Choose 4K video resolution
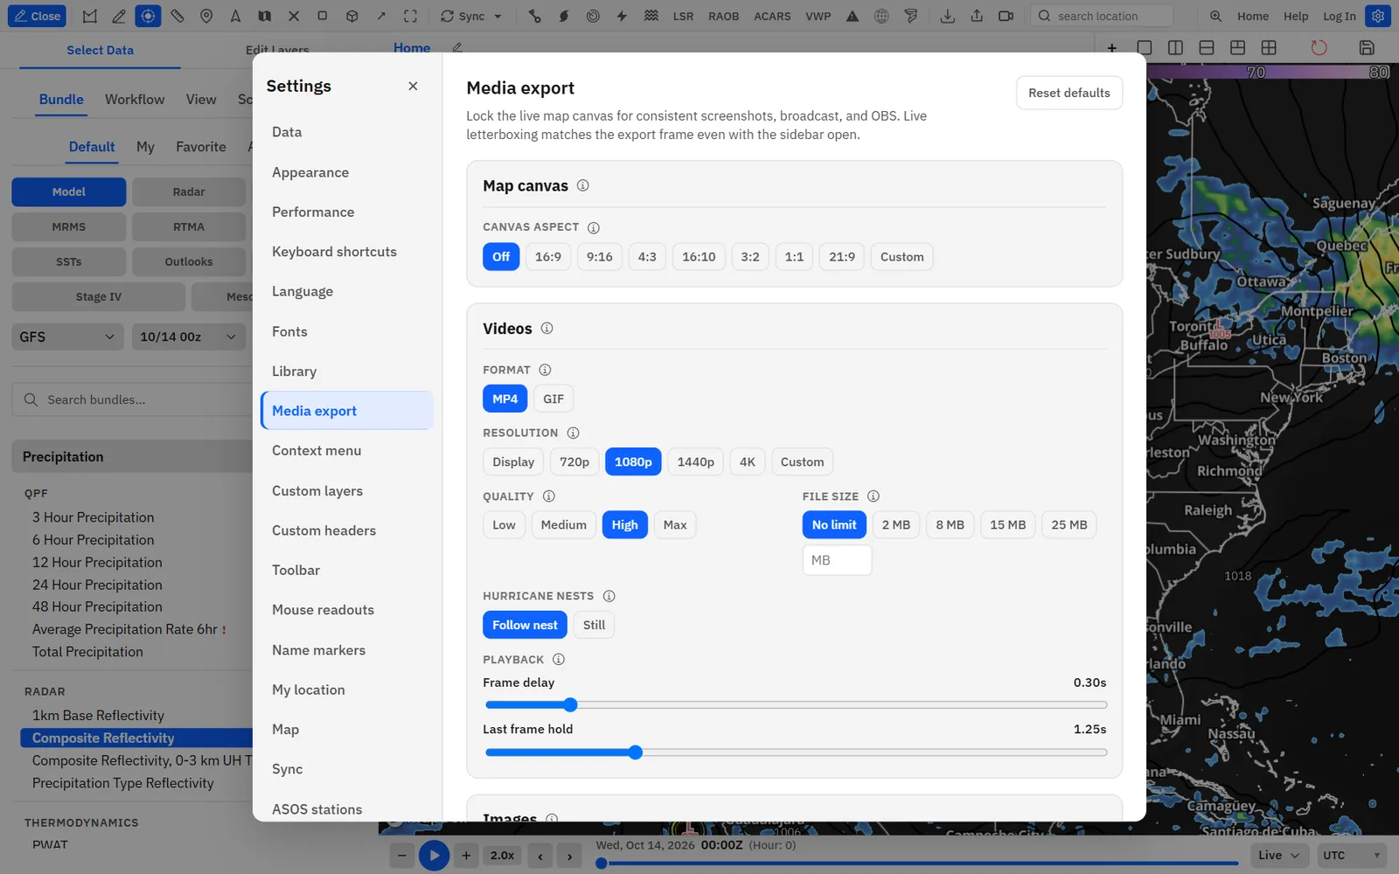The image size is (1399, 874). click(x=748, y=461)
